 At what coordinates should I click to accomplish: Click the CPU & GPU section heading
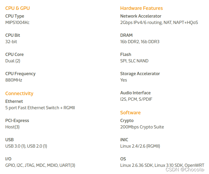point(18,8)
